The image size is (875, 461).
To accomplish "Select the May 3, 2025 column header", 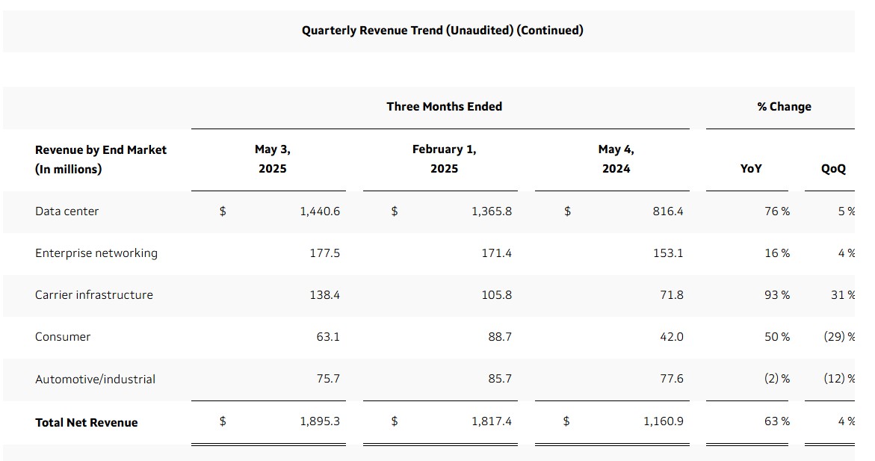I will pyautogui.click(x=272, y=159).
